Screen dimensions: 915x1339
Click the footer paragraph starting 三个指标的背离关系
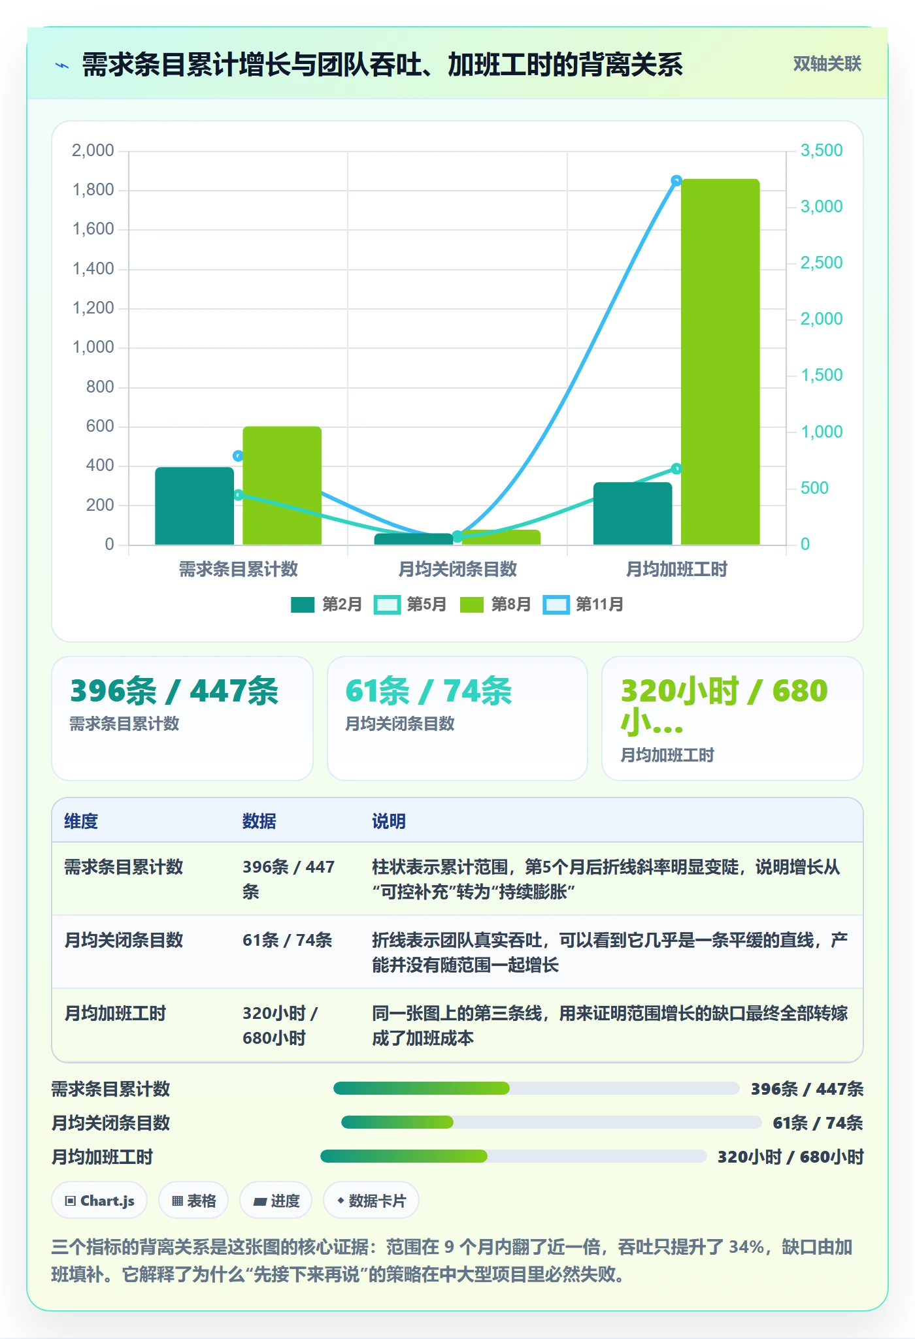click(452, 1261)
